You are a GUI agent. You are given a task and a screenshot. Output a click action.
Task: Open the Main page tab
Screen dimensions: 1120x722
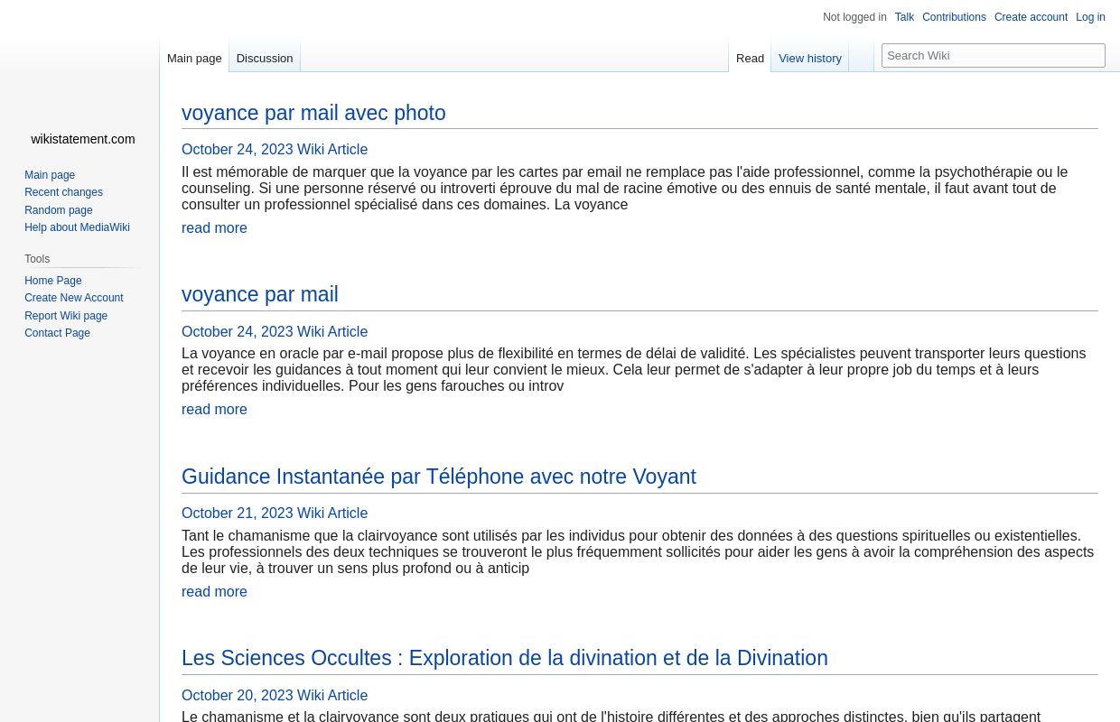click(194, 58)
